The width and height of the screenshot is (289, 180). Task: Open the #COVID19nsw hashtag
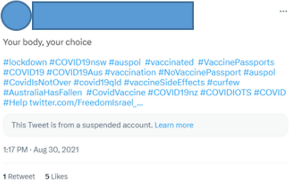78,62
